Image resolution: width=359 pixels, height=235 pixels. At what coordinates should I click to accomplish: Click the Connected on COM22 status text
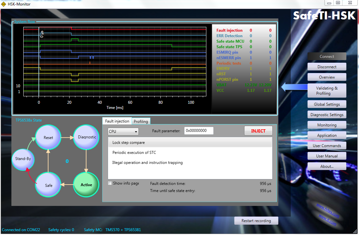pyautogui.click(x=21, y=230)
